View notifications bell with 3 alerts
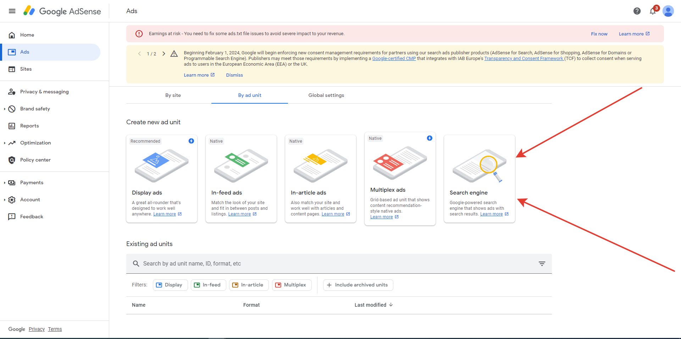The height and width of the screenshot is (339, 681). (653, 11)
